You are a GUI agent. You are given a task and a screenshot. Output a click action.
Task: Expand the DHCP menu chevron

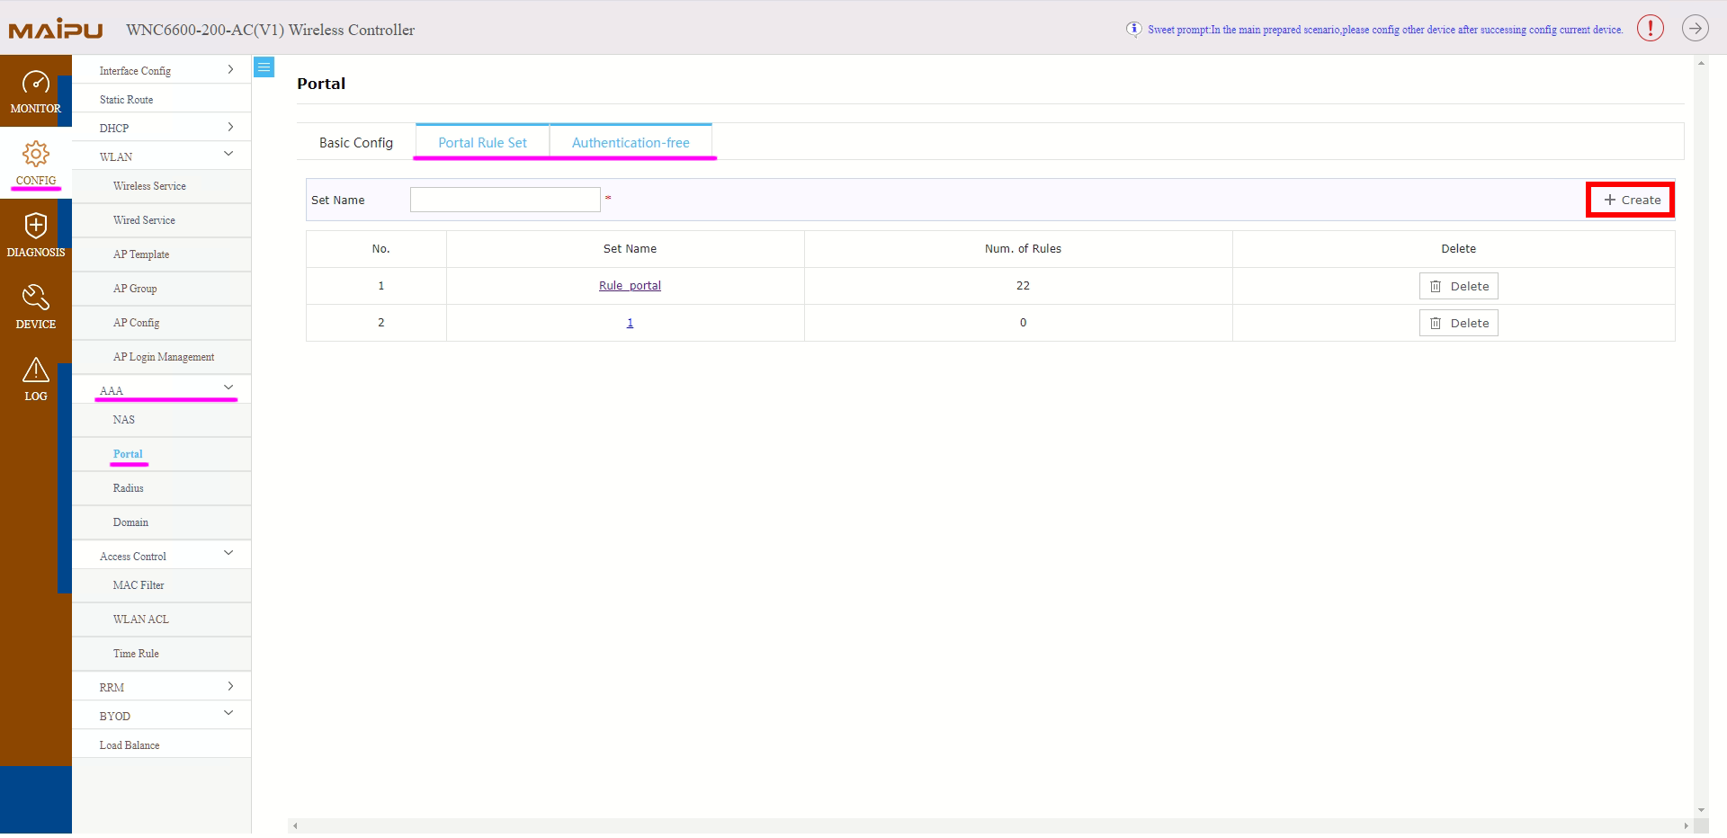click(230, 127)
